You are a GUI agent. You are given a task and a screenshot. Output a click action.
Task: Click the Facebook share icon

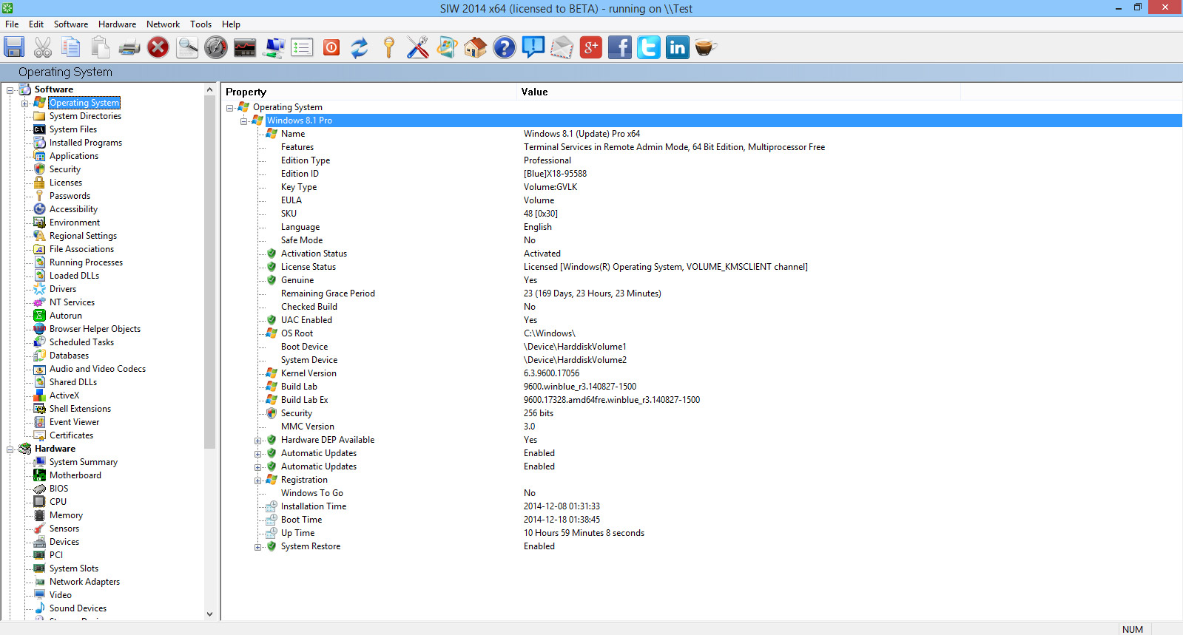[620, 47]
